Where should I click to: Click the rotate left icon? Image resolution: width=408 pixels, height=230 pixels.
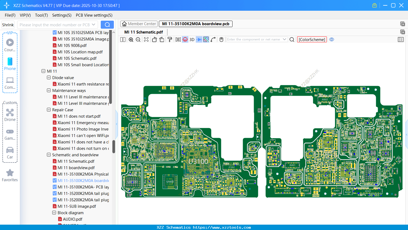(154, 39)
